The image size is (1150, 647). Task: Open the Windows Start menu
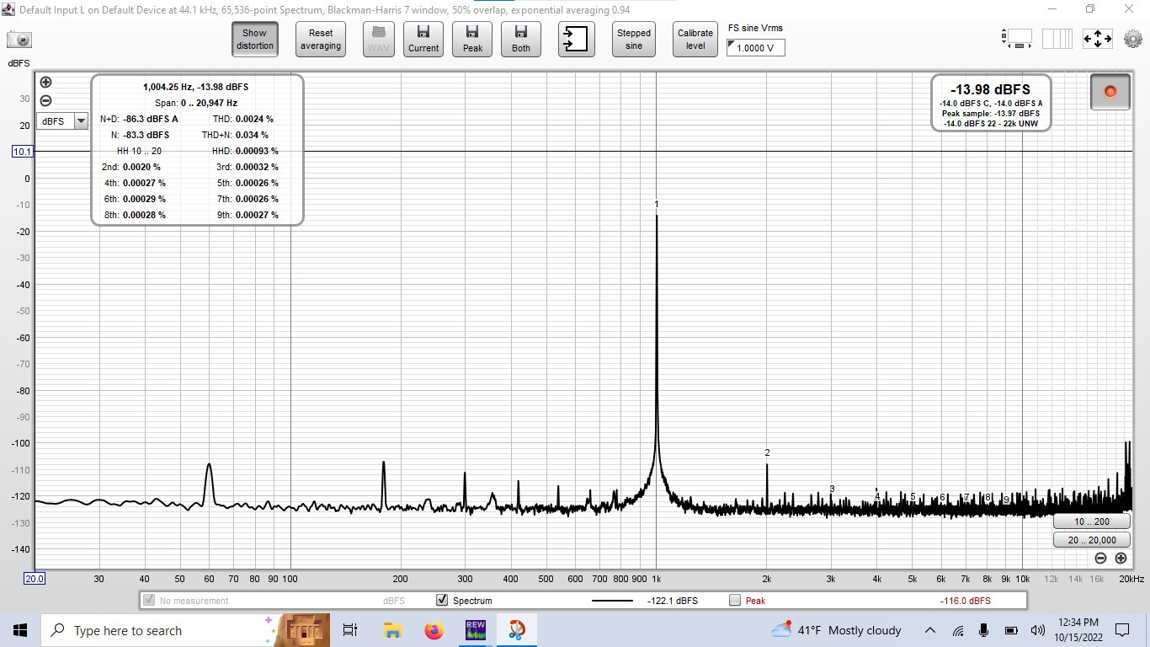point(20,630)
